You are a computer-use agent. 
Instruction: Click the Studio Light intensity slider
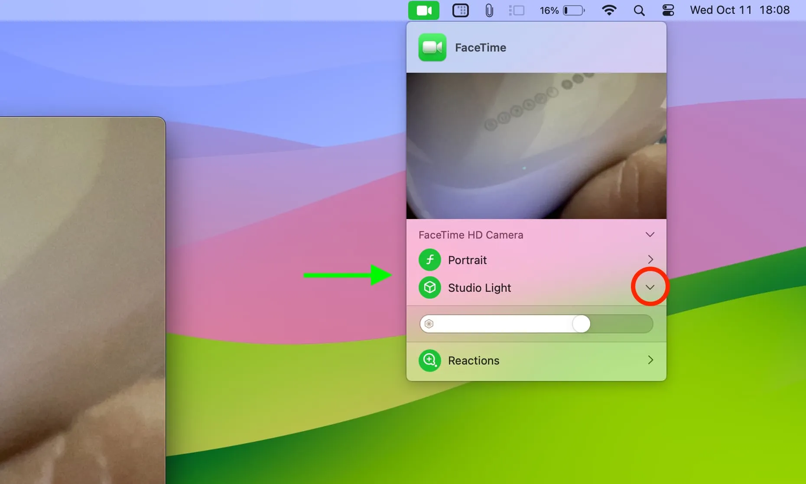point(536,324)
